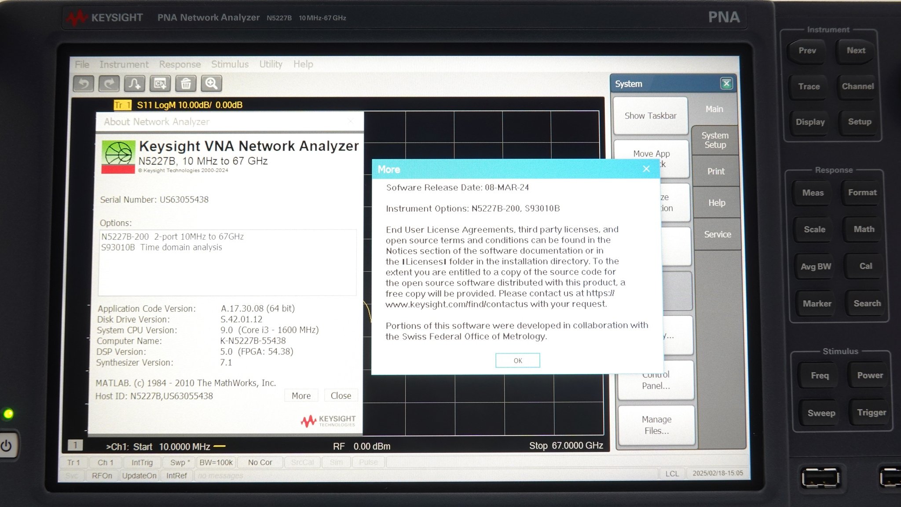This screenshot has width=901, height=507.
Task: Click IntRef in the status bar
Action: 176,476
